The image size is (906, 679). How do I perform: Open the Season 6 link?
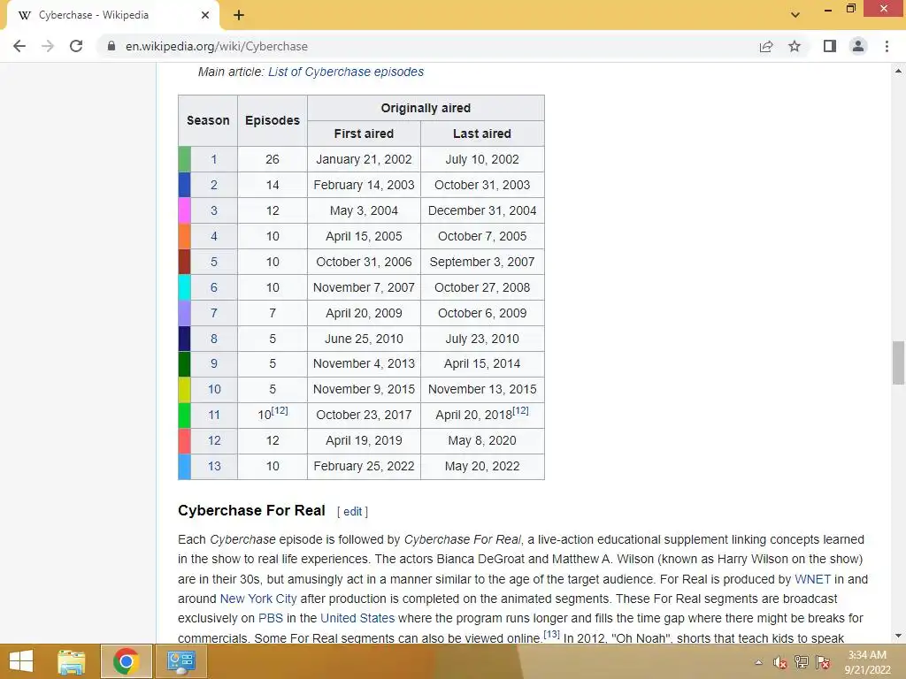click(x=214, y=287)
